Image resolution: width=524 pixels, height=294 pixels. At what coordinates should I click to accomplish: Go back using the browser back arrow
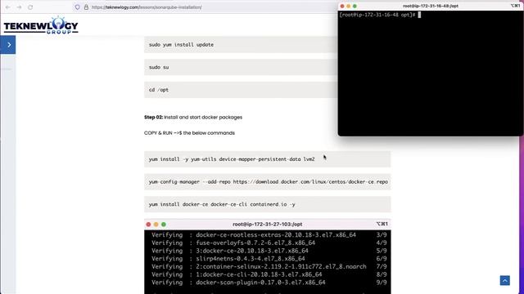click(x=7, y=7)
